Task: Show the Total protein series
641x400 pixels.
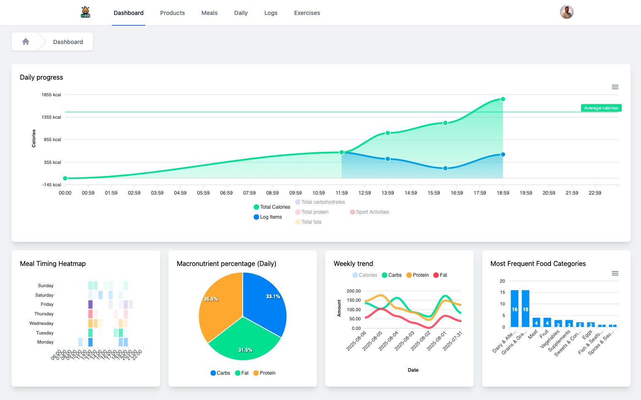Action: coord(312,212)
